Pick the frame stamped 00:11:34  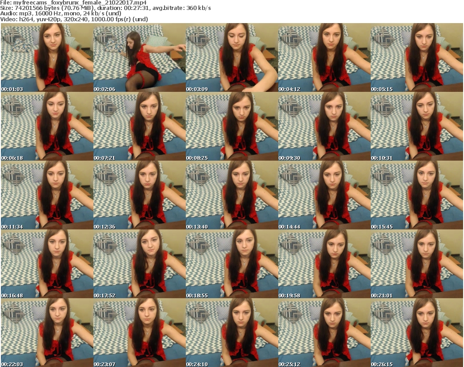[47, 195]
